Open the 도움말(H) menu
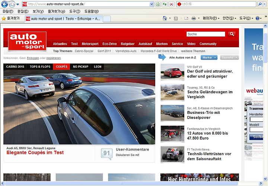The height and width of the screenshot is (186, 268). coord(92,12)
